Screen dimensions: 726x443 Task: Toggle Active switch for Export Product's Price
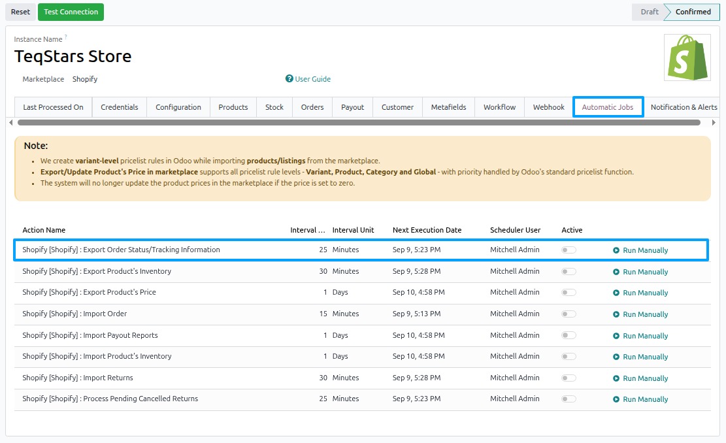coord(569,293)
